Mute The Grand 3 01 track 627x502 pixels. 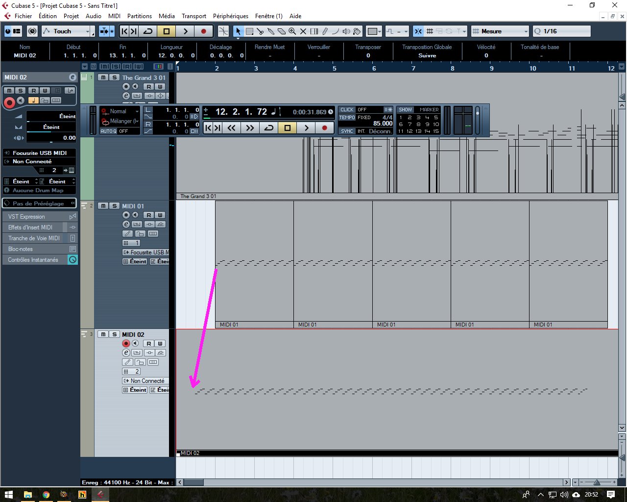tap(103, 77)
